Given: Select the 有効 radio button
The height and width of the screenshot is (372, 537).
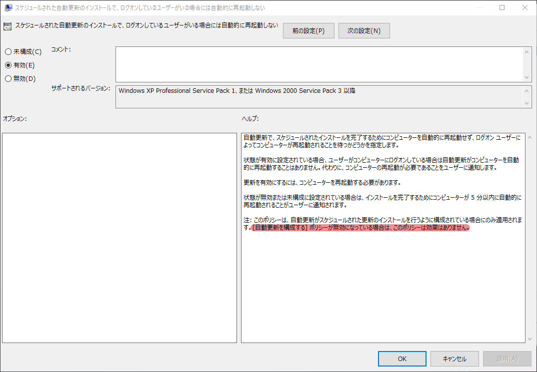Looking at the screenshot, I should point(8,65).
